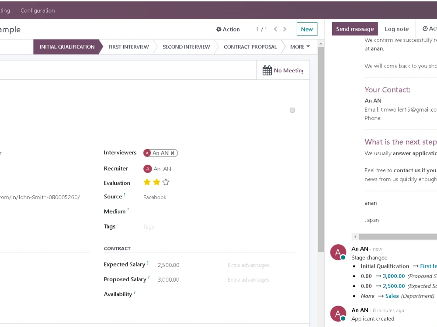Screen dimensions: 437x327
Task: Click the Sales department log value
Action: [x=392, y=296]
